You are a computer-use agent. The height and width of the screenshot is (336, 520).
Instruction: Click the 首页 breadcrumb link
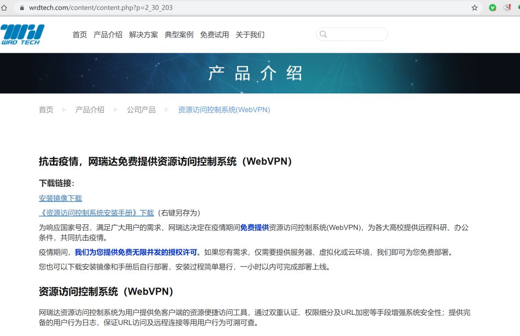tap(46, 110)
